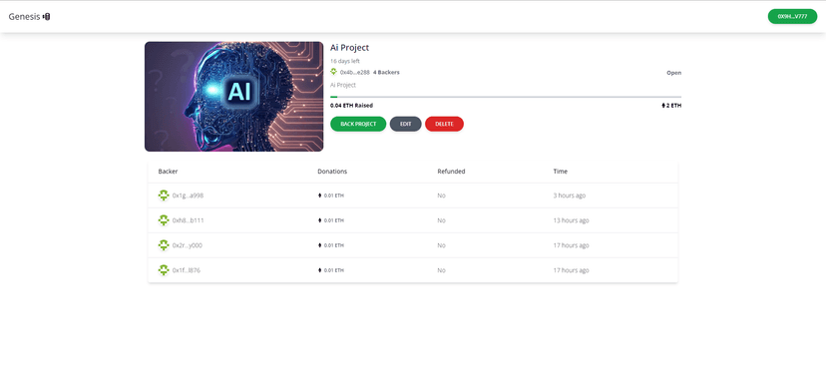The width and height of the screenshot is (826, 391).
Task: Click the funding progress bar
Action: click(x=506, y=97)
